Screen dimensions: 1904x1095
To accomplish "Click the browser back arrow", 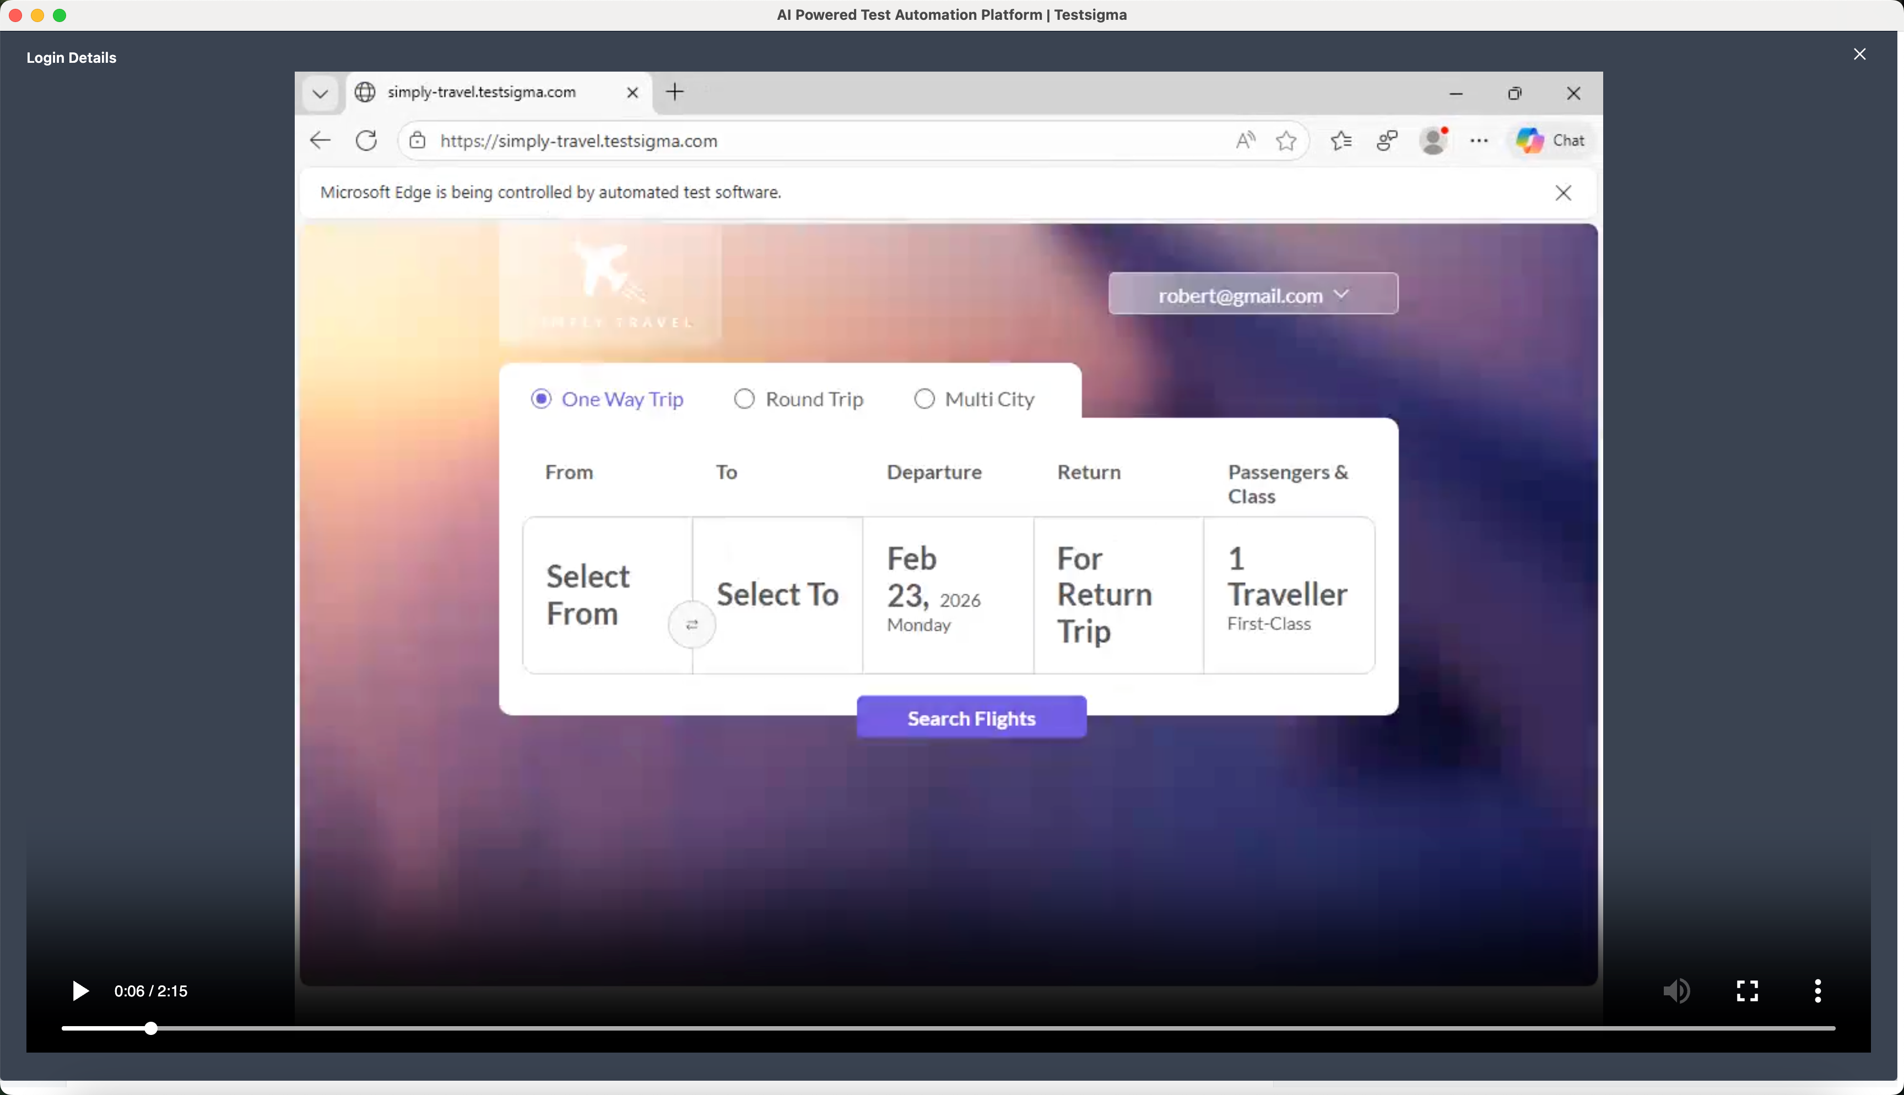I will [320, 140].
